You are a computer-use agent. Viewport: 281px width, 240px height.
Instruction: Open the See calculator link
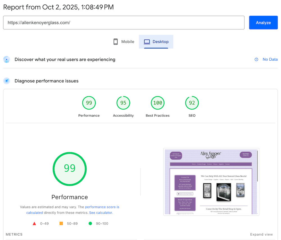[101, 213]
